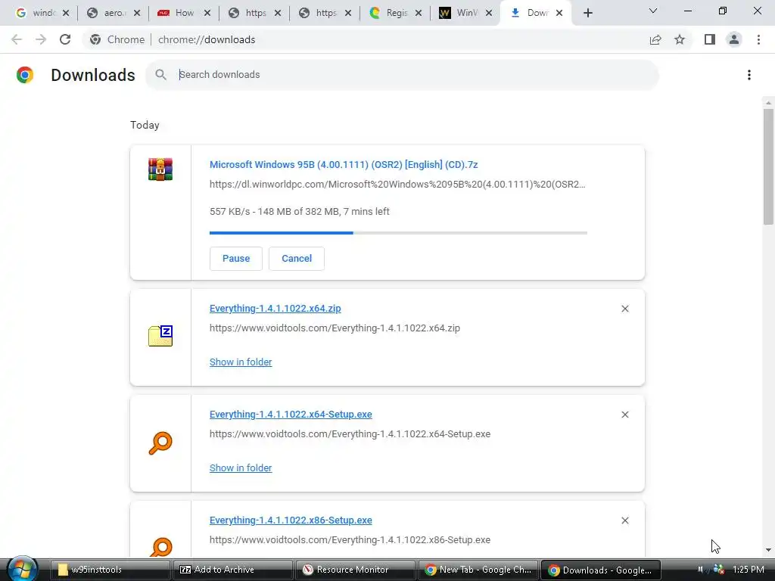
Task: Open w95insttools folder from the taskbar
Action: [x=110, y=570]
